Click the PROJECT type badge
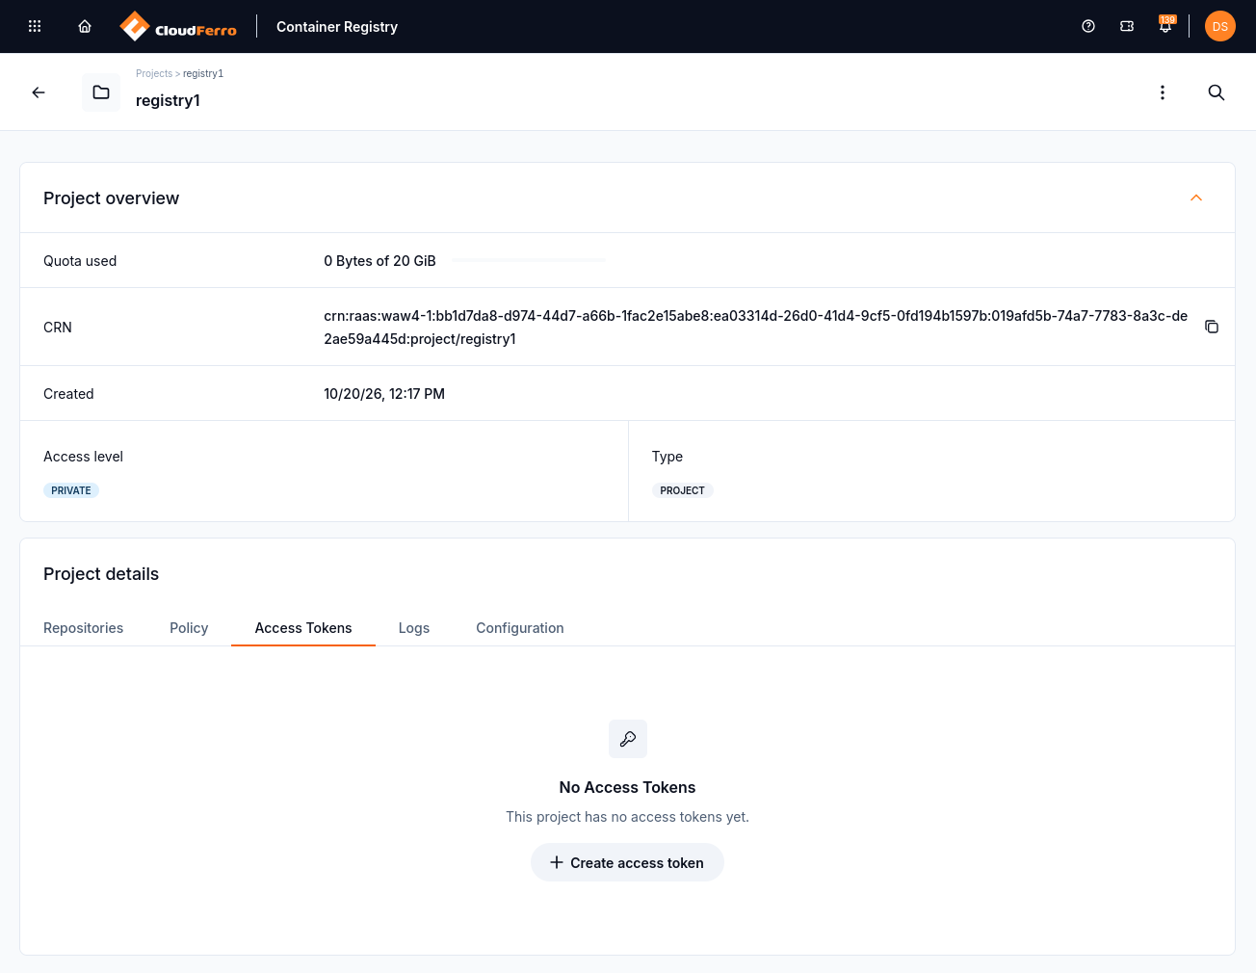This screenshot has height=973, width=1256. 682,490
